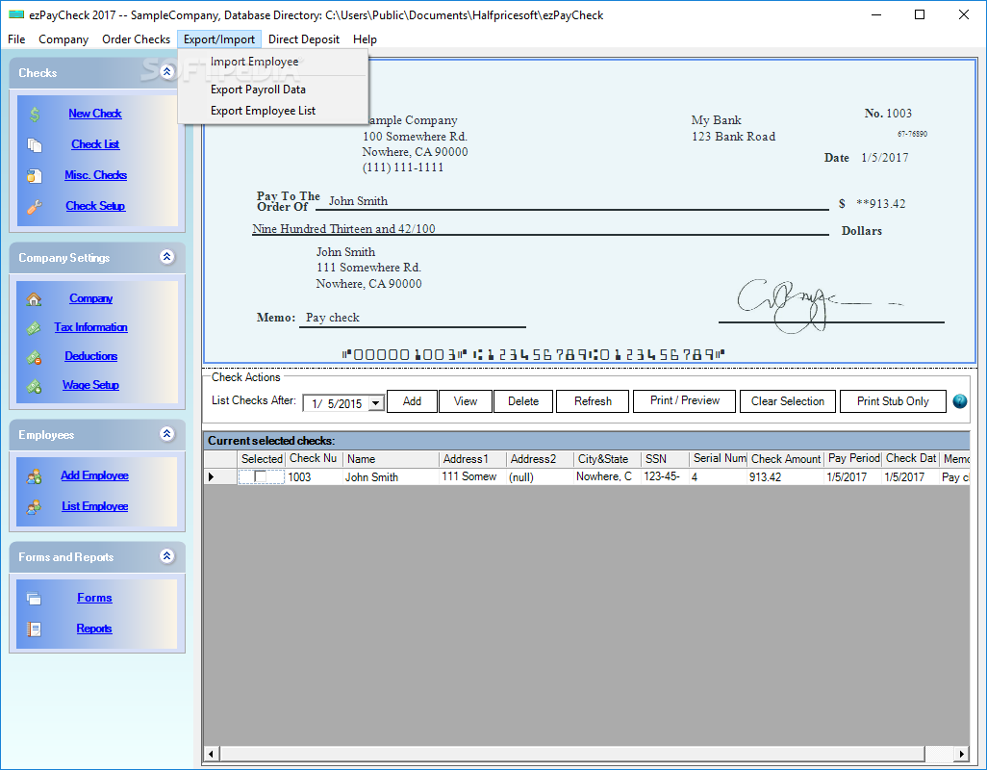This screenshot has height=770, width=987.
Task: Click the icon beside Misc. Checks
Action: [34, 176]
